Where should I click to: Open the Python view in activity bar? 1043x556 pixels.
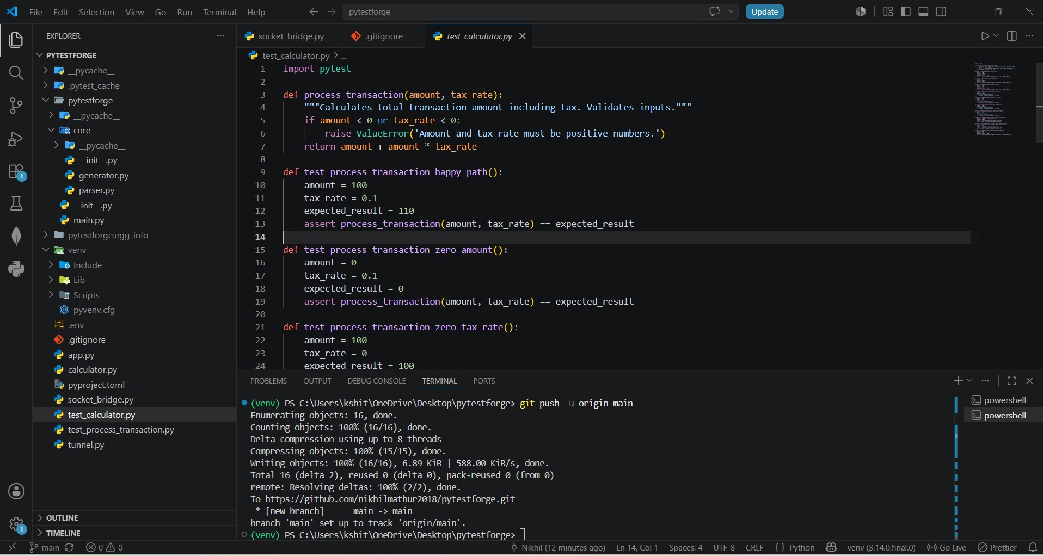[16, 269]
